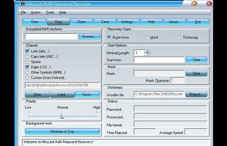Click the File format status field
227x146 pixels.
(170, 124)
